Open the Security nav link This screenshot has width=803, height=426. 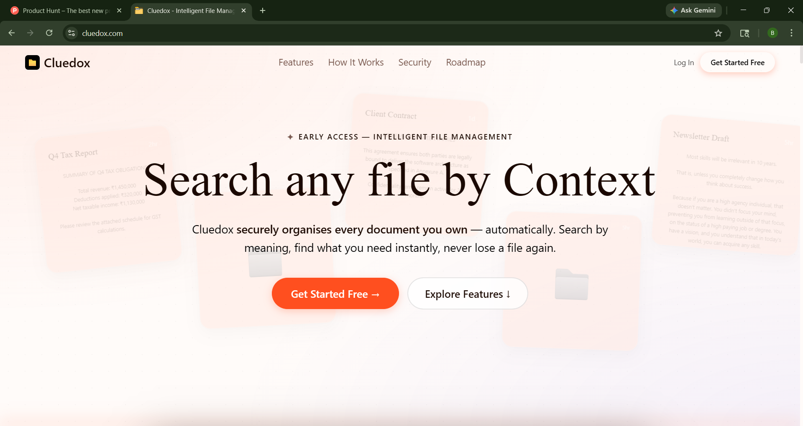click(414, 63)
